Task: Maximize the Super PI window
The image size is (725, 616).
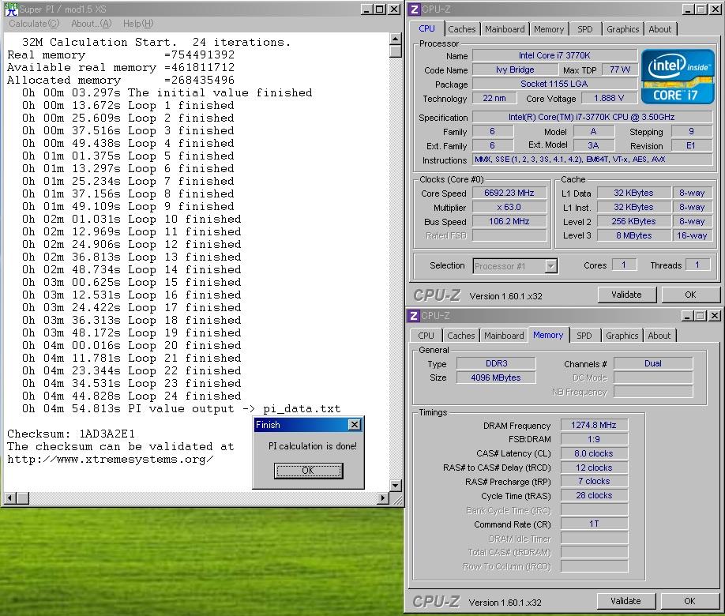Action: pyautogui.click(x=380, y=9)
